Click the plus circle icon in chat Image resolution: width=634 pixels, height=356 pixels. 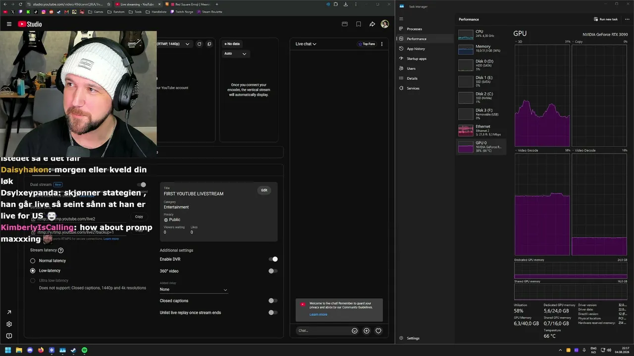(x=367, y=331)
